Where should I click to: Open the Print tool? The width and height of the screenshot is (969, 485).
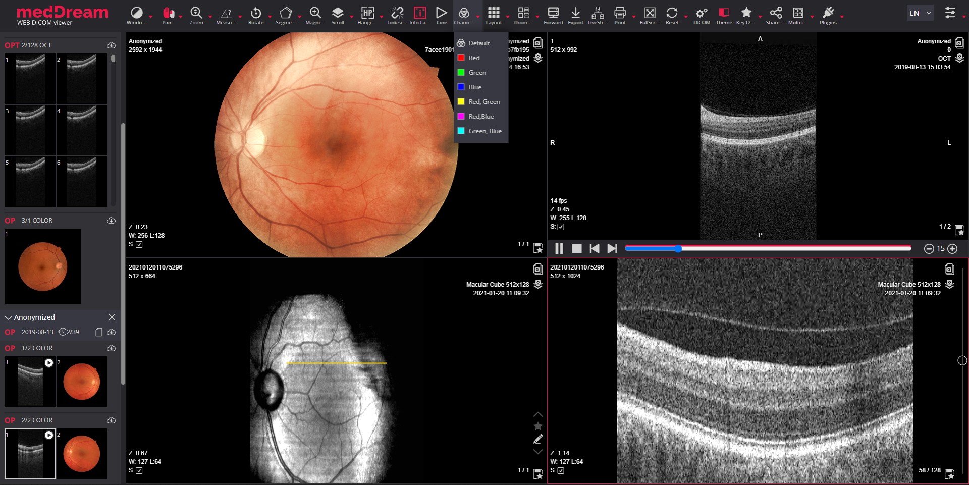[x=620, y=15]
